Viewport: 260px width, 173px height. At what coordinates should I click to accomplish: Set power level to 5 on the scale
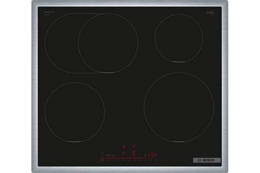point(134,160)
